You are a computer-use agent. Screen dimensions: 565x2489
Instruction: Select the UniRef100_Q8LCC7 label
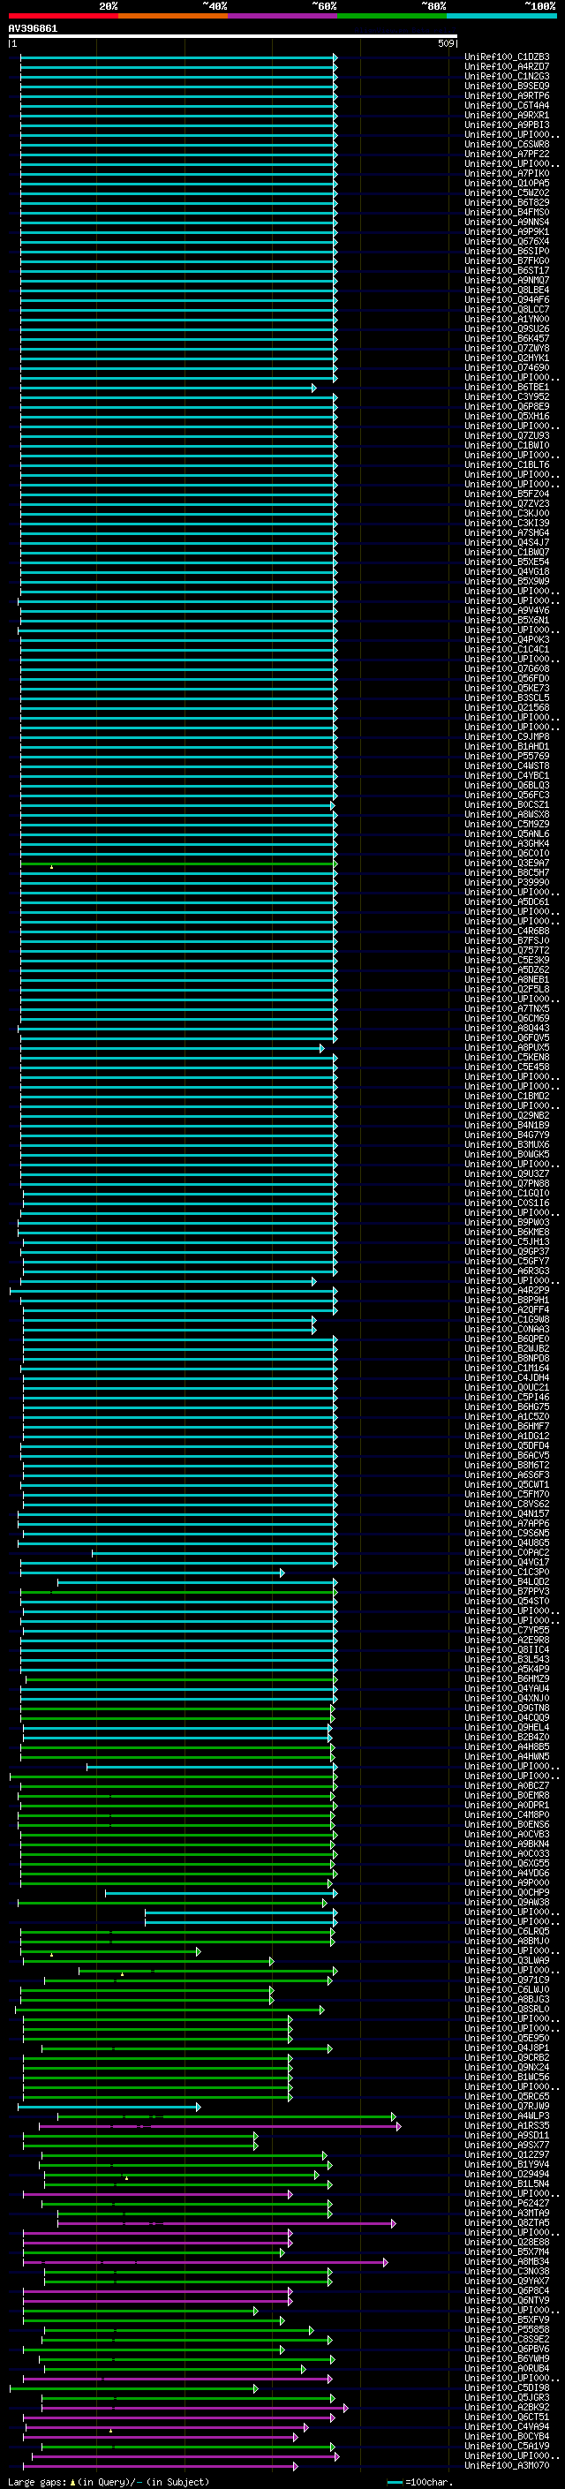[507, 310]
